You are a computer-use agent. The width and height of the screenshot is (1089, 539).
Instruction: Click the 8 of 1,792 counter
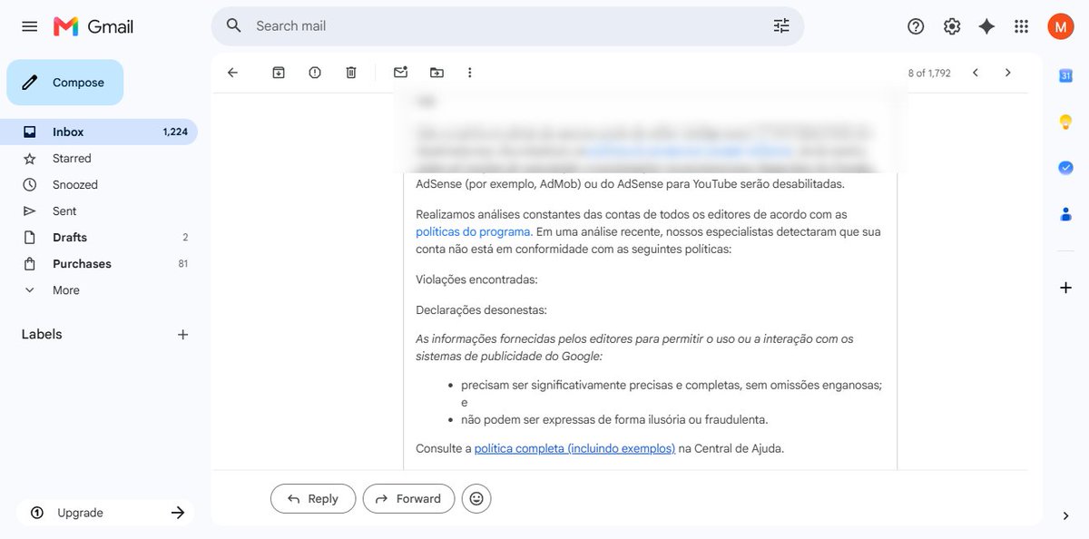click(929, 73)
